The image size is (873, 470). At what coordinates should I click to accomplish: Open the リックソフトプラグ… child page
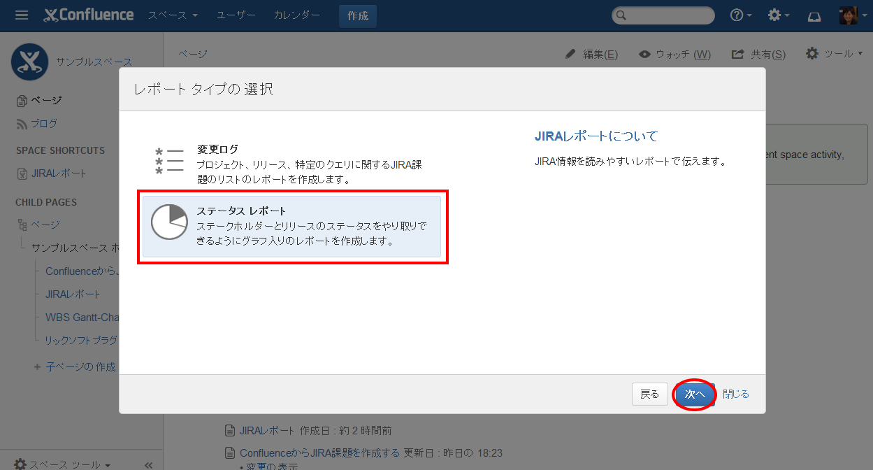[x=82, y=341]
